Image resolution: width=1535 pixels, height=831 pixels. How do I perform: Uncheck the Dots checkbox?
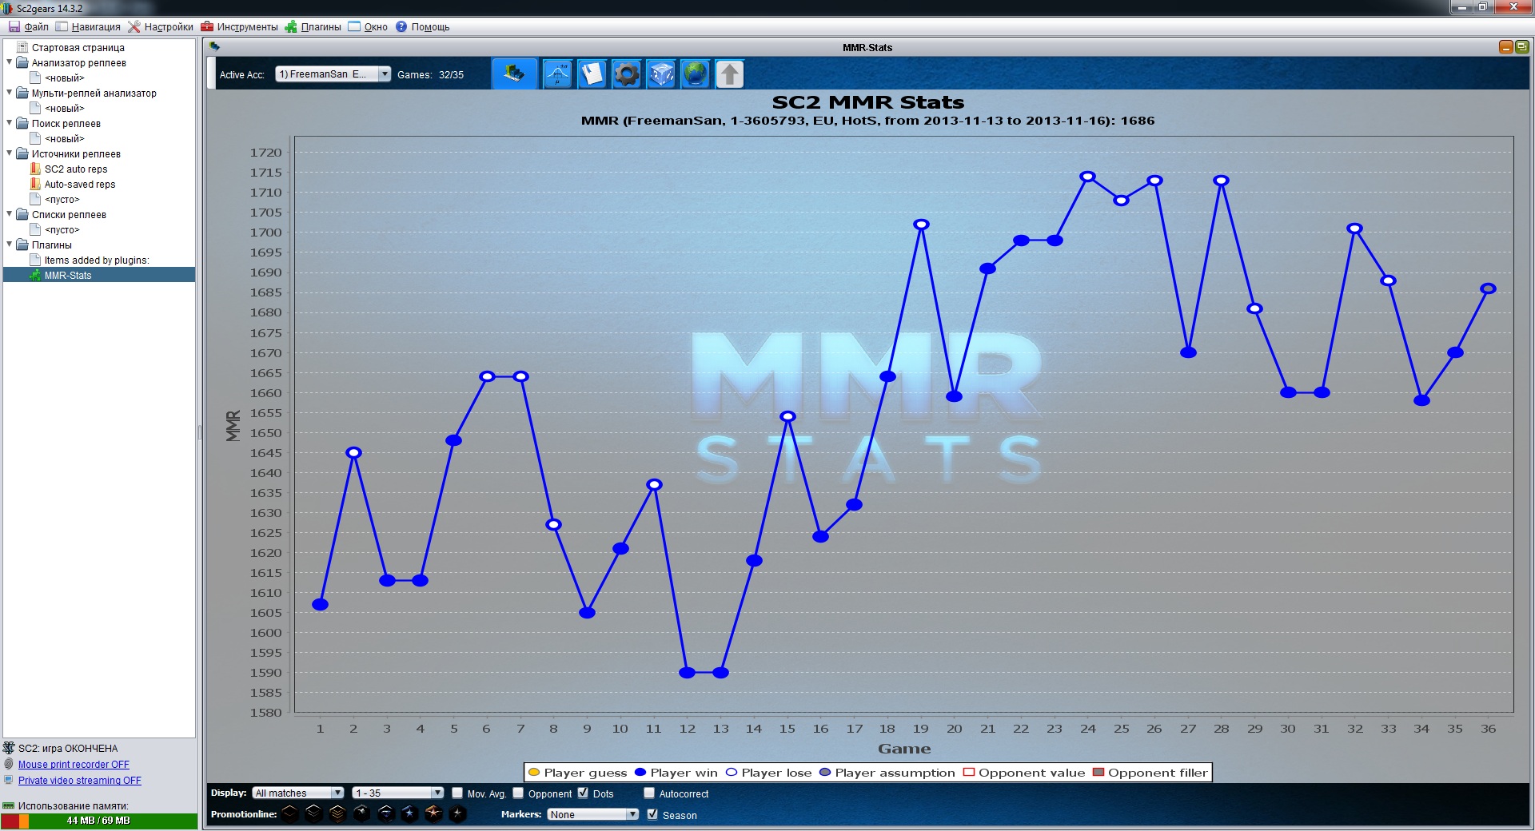click(583, 793)
